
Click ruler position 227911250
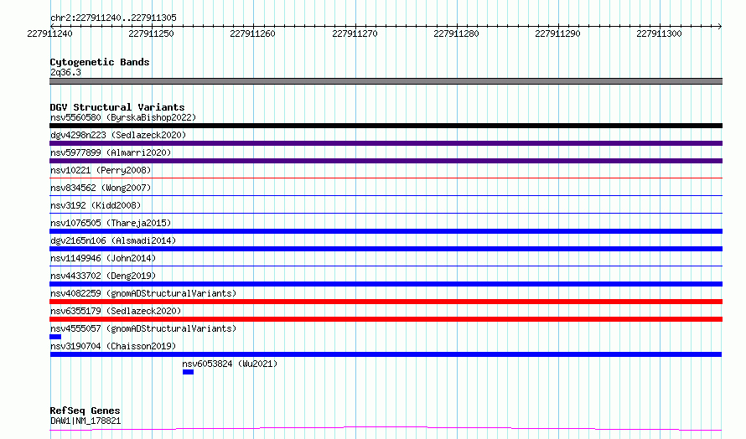pos(151,34)
